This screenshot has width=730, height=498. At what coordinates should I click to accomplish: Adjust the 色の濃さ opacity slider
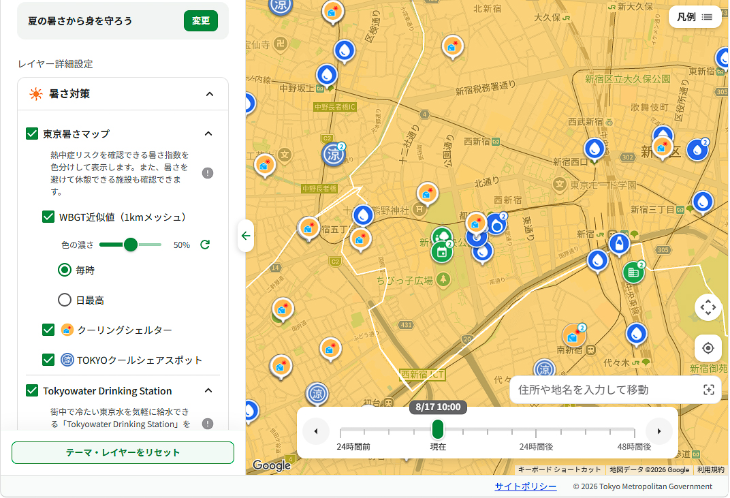131,245
